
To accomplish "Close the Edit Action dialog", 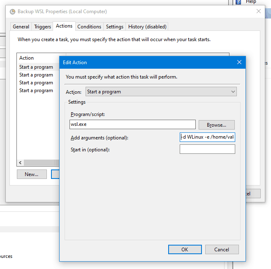I will (239, 62).
